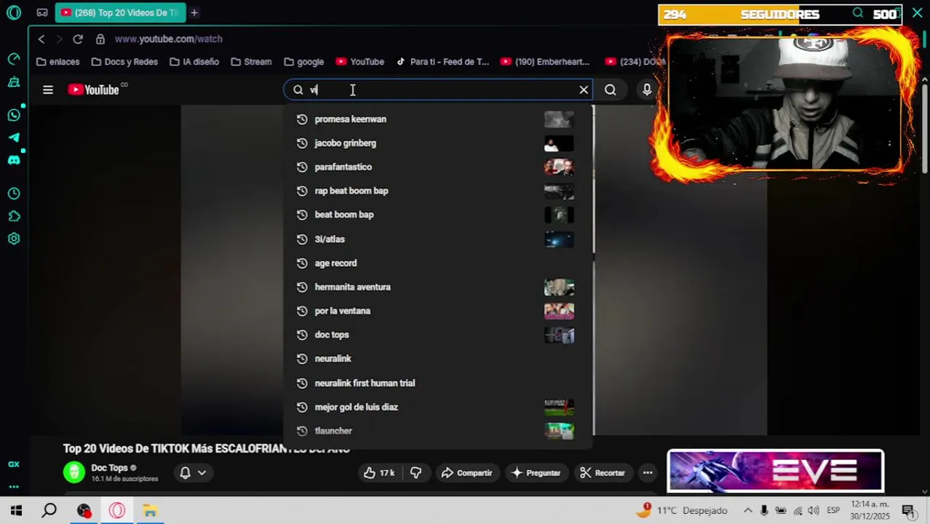Pick the 'neuralink' search suggestion
Screen dimensions: 930x524
click(438, 359)
